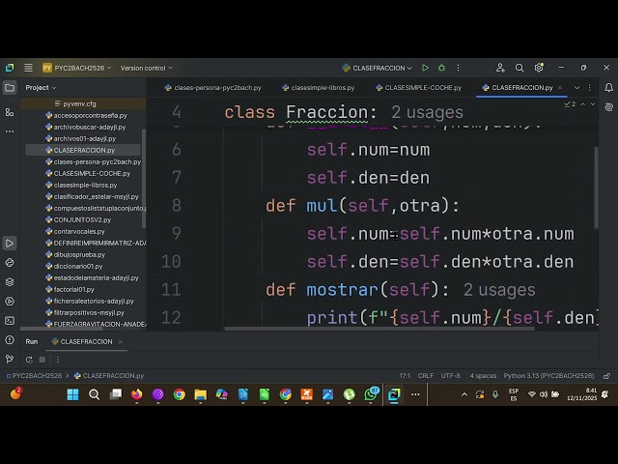The width and height of the screenshot is (618, 464).
Task: Open IDE settings gear
Action: click(539, 68)
